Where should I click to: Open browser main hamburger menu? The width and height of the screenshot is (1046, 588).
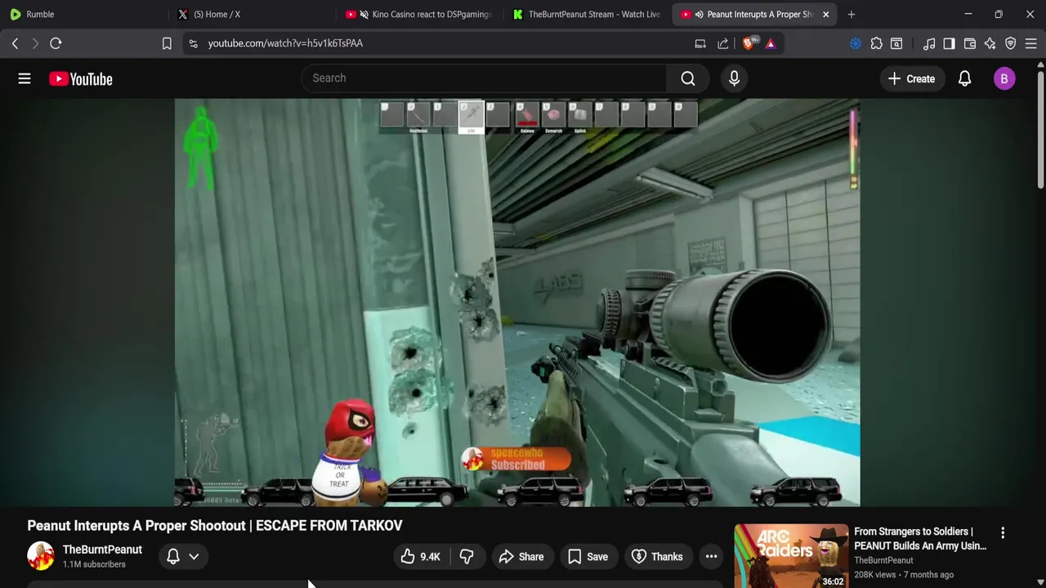1030,43
